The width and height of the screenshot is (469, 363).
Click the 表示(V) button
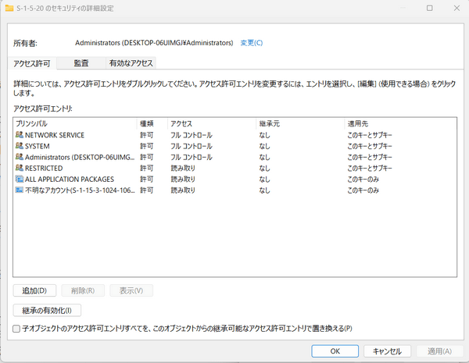click(131, 290)
